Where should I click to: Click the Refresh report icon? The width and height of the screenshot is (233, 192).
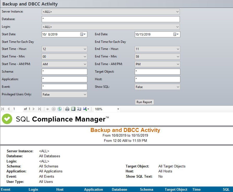pyautogui.click(x=60, y=109)
